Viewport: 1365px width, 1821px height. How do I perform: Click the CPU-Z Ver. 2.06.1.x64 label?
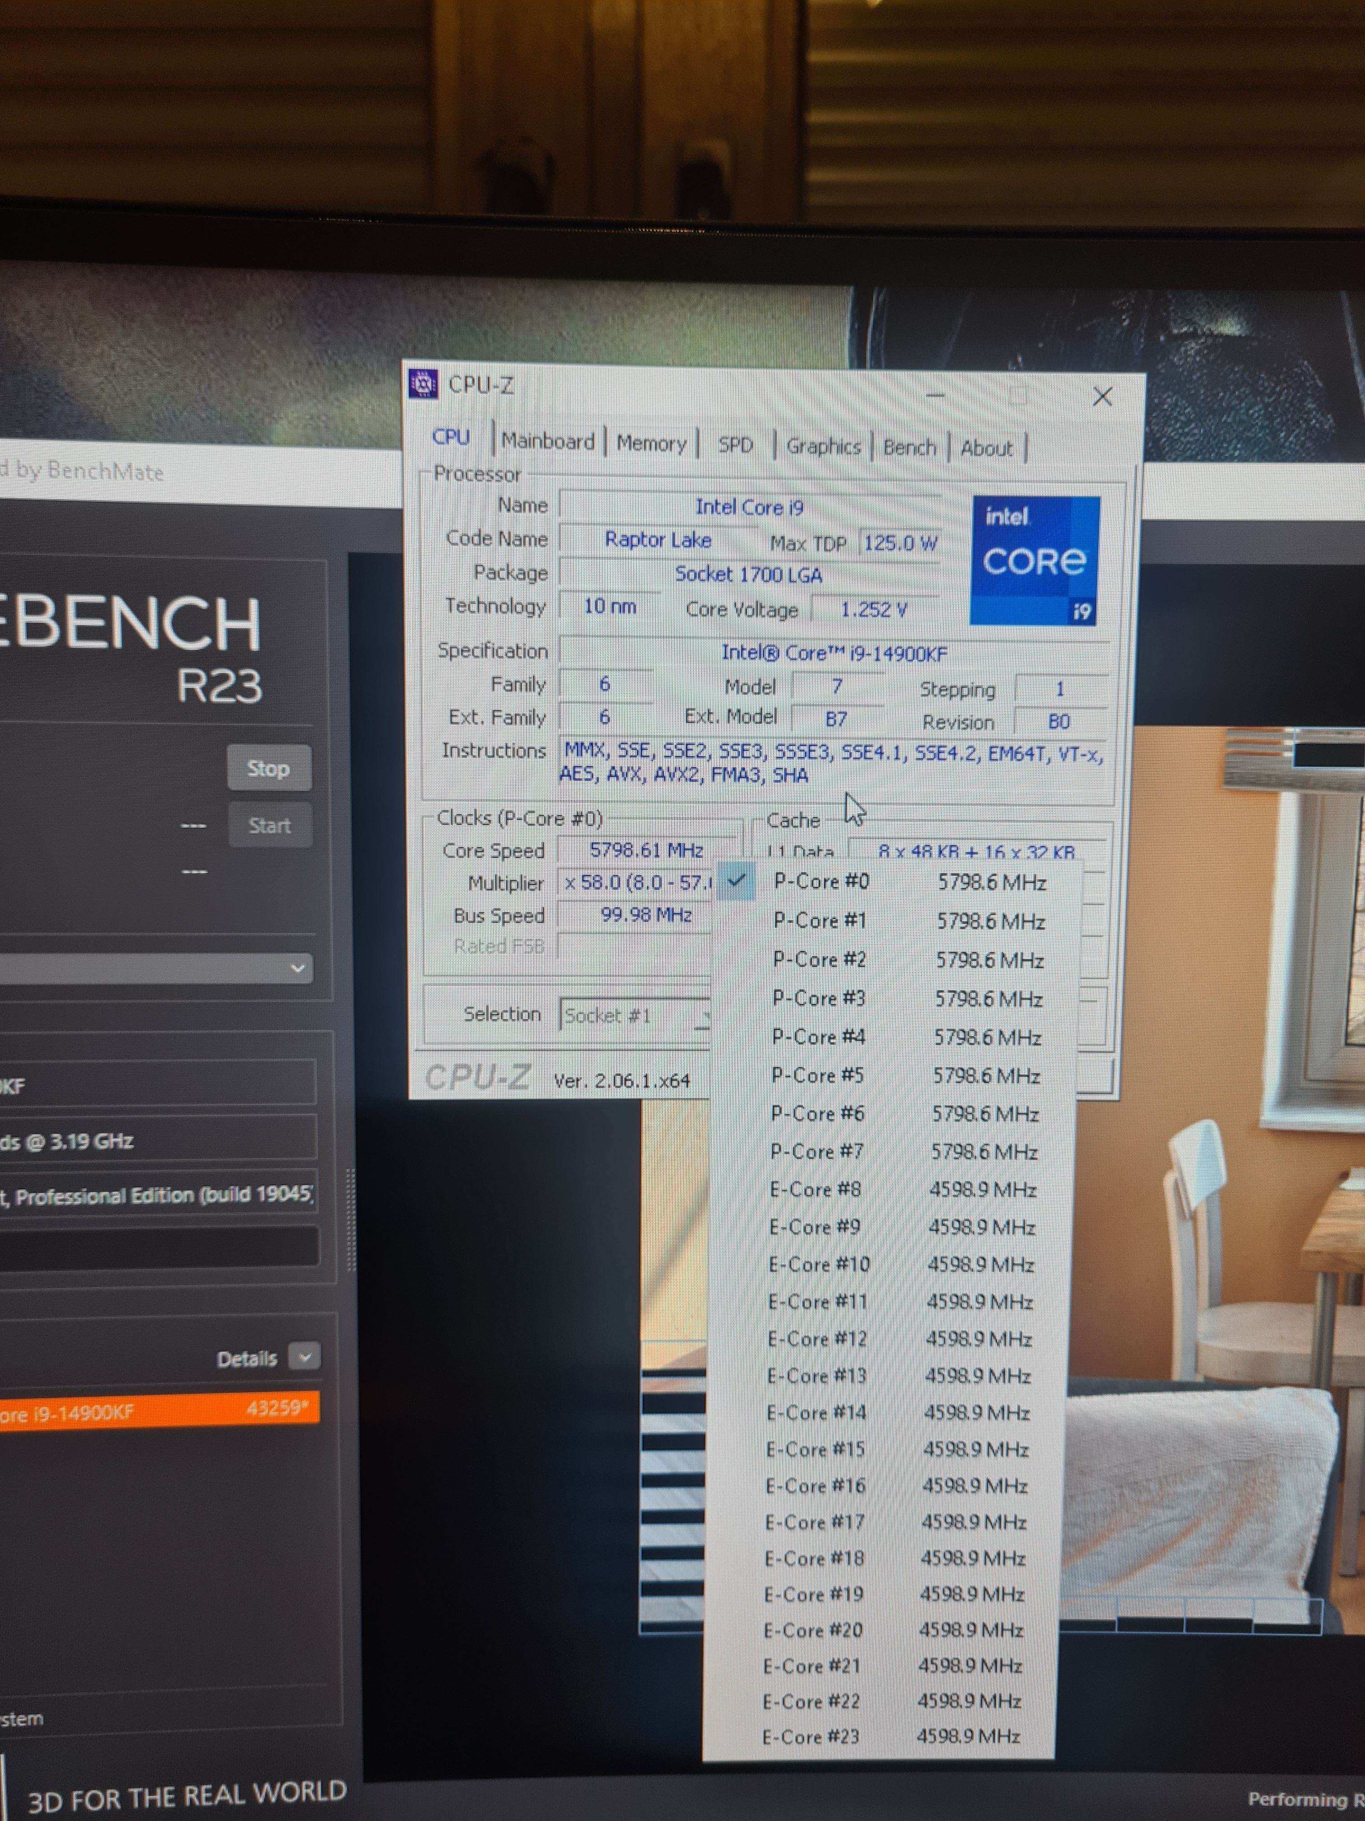coord(621,1080)
